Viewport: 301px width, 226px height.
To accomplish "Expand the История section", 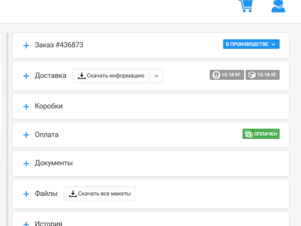I will [26, 224].
